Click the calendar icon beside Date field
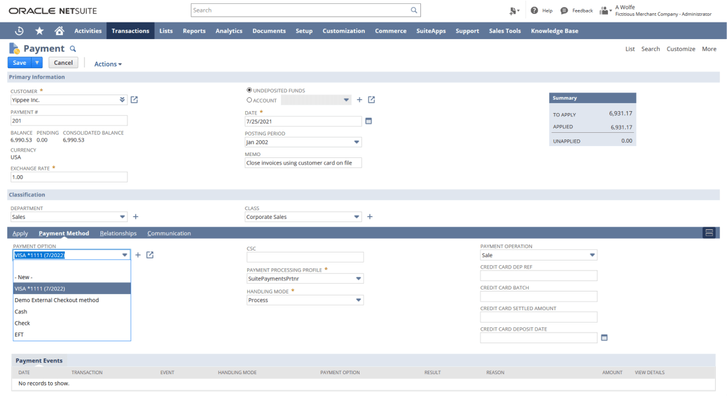This screenshot has height=396, width=727. pyautogui.click(x=369, y=121)
